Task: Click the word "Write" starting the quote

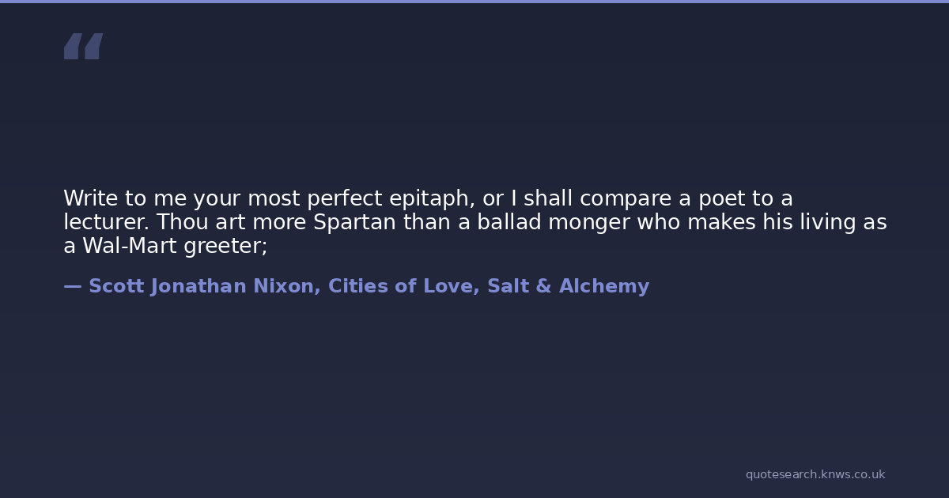Action: [x=90, y=198]
